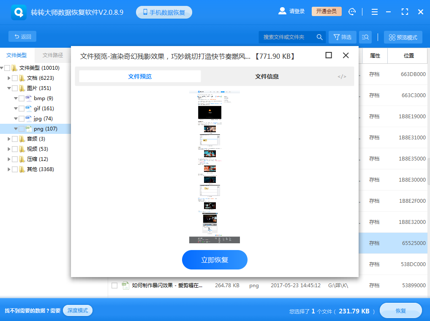
Task: Collapse the 图片 (351) folder
Action: 8,88
